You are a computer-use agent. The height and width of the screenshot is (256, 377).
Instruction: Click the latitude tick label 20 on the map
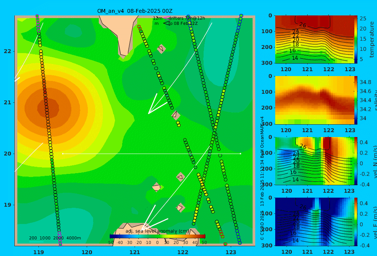[8, 154]
